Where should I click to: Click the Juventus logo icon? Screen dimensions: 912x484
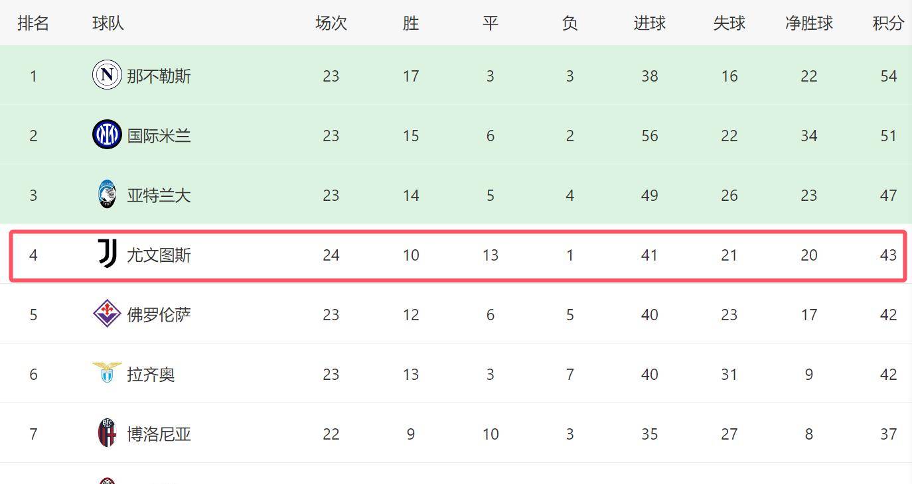click(x=107, y=254)
